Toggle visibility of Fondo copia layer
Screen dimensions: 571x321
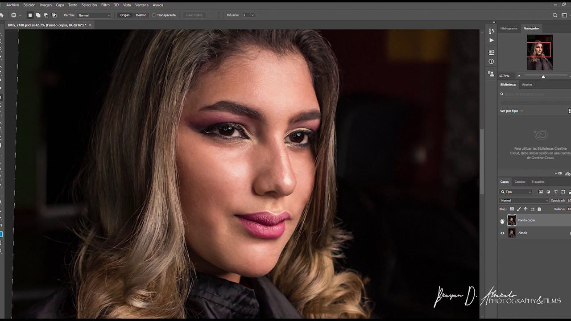[502, 220]
